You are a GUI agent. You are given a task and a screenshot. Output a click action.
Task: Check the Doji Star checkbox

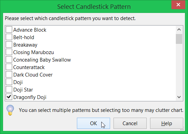(x=9, y=89)
